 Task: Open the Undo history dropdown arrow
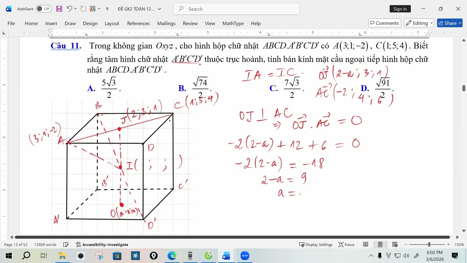pos(76,9)
